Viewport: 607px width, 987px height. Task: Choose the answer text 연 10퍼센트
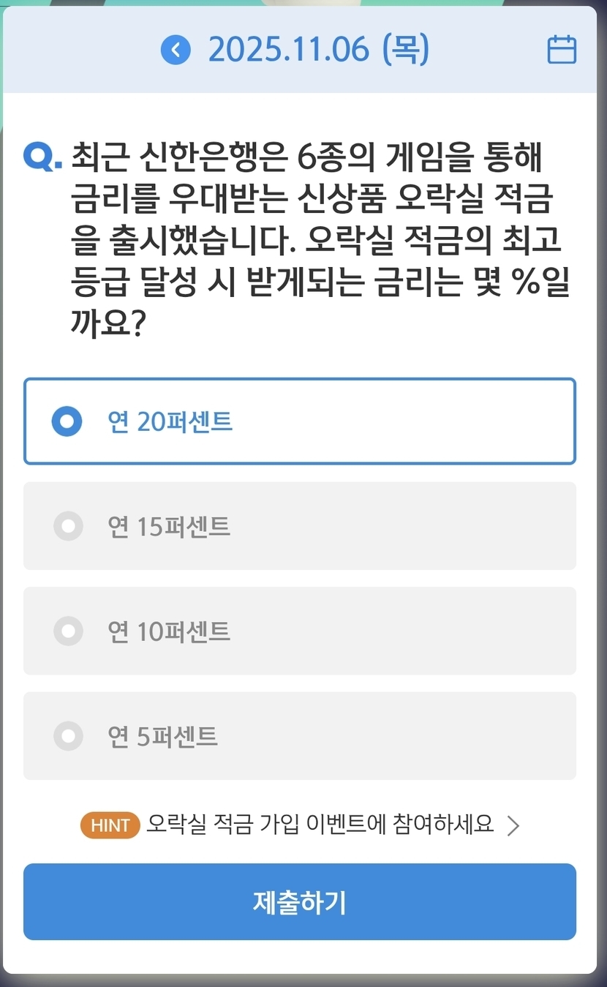coord(169,631)
